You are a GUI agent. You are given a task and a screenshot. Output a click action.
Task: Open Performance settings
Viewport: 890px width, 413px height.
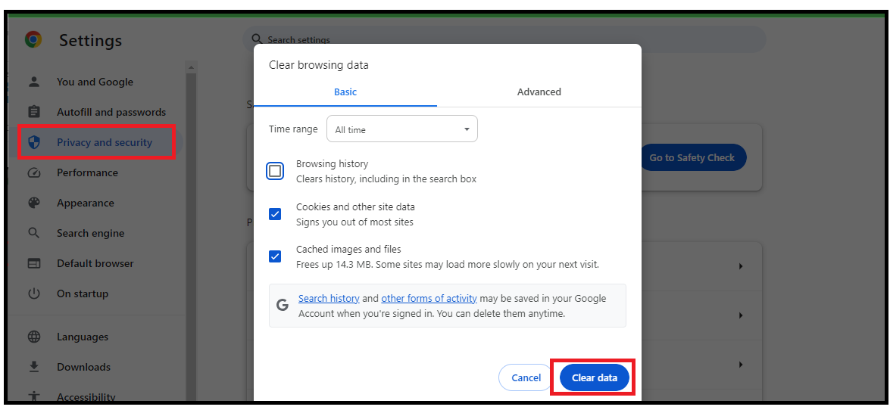pyautogui.click(x=87, y=172)
